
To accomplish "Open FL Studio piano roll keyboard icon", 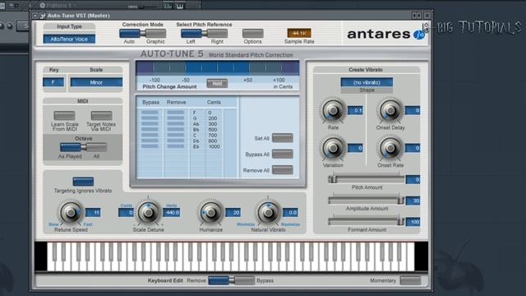I will coord(180,6).
